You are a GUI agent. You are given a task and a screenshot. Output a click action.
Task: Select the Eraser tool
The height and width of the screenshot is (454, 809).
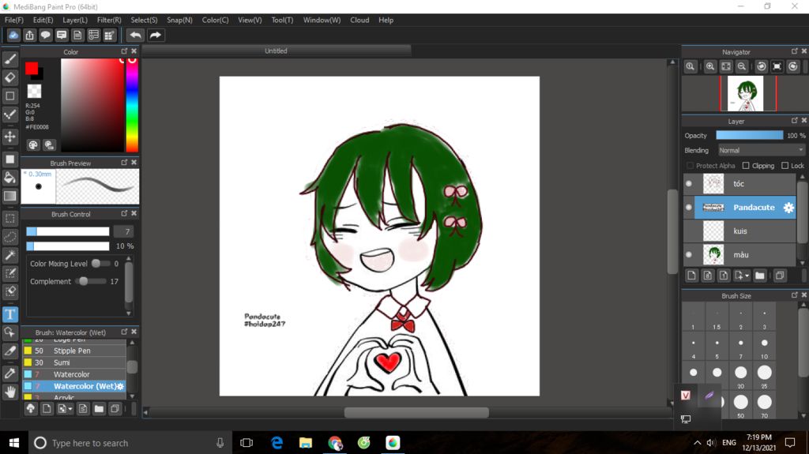click(x=9, y=77)
